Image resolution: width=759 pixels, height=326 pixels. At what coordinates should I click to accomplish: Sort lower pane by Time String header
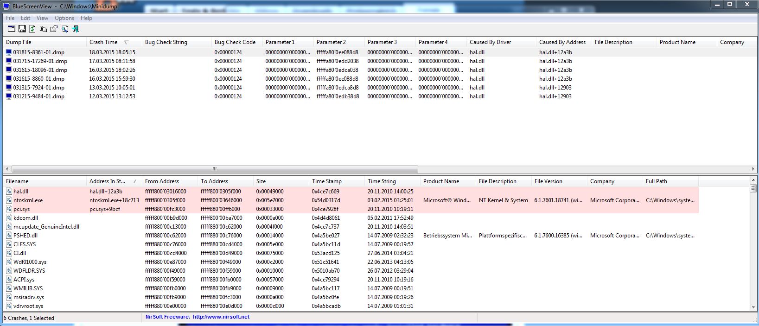[392, 181]
